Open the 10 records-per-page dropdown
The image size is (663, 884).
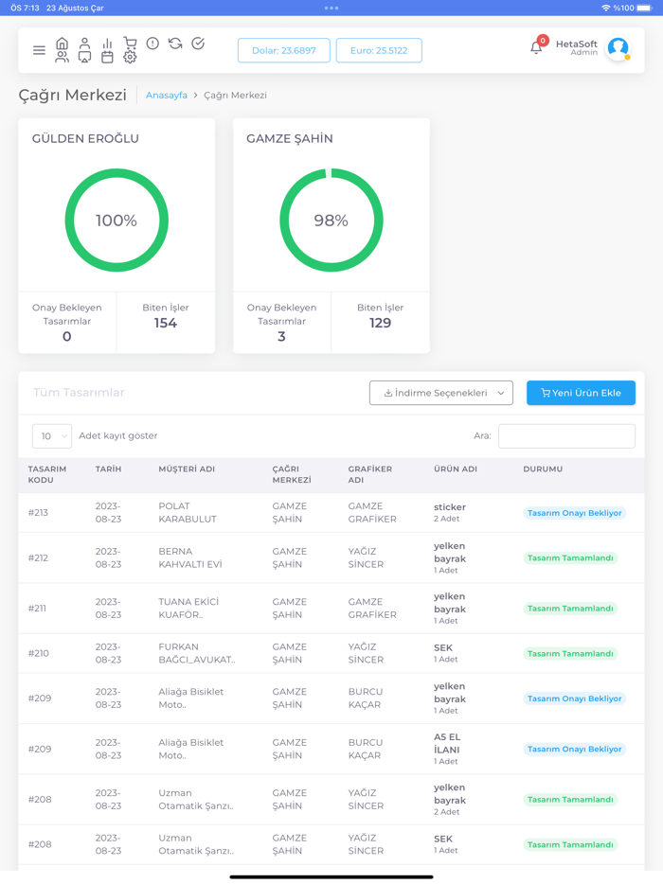tap(52, 435)
